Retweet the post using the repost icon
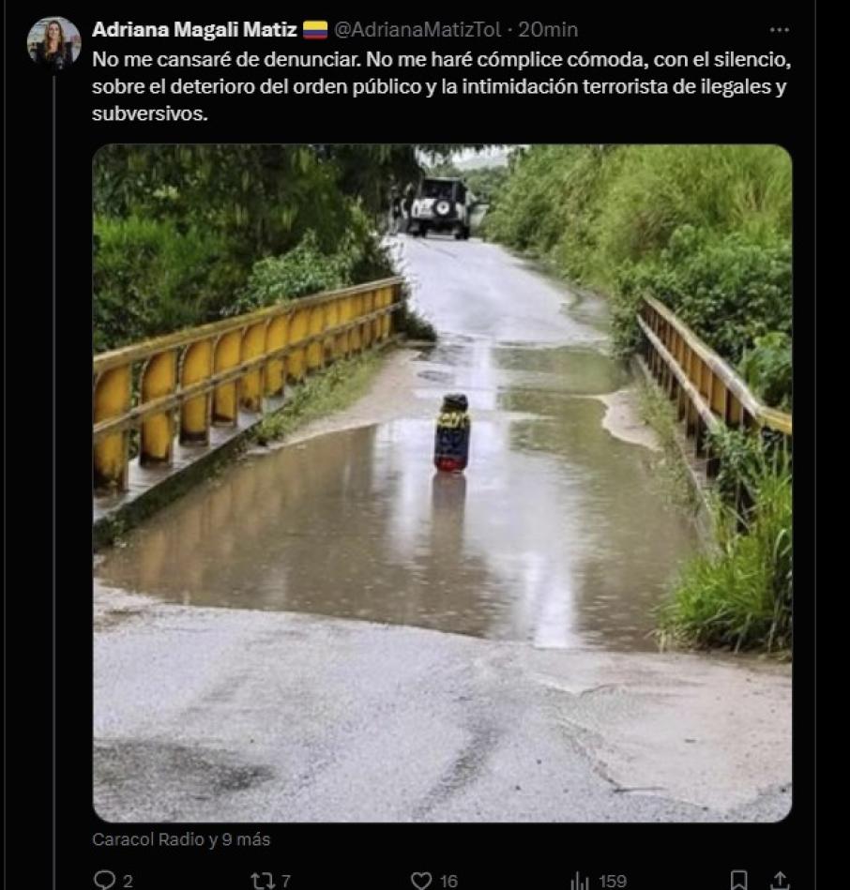The image size is (850, 890). point(262,880)
